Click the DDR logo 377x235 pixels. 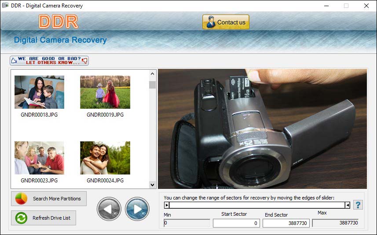[59, 21]
